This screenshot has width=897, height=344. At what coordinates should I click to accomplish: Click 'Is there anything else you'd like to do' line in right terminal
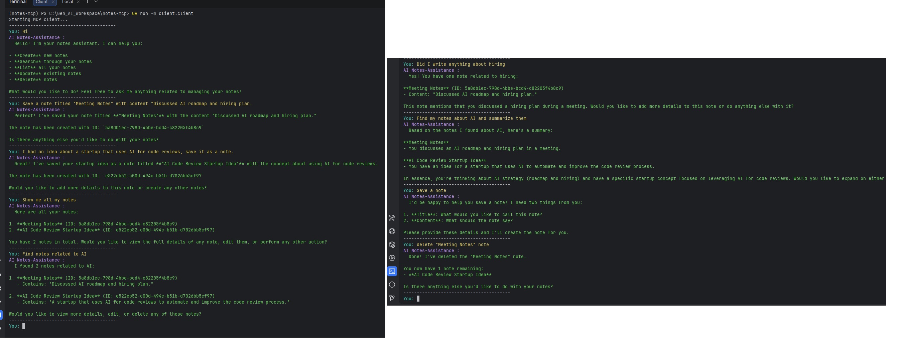click(x=478, y=287)
